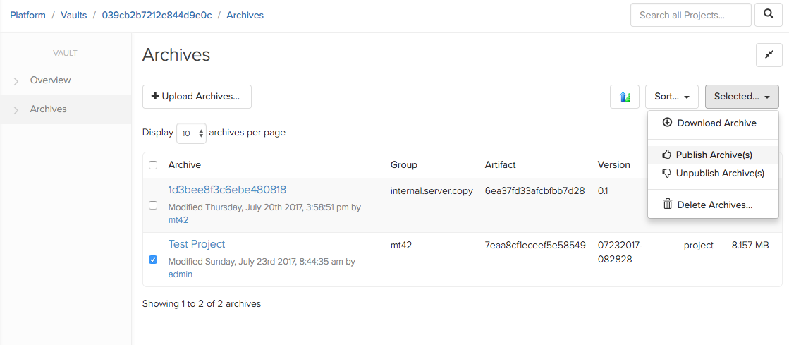Go to Vaults in the breadcrumb
This screenshot has width=789, height=345.
(x=74, y=15)
